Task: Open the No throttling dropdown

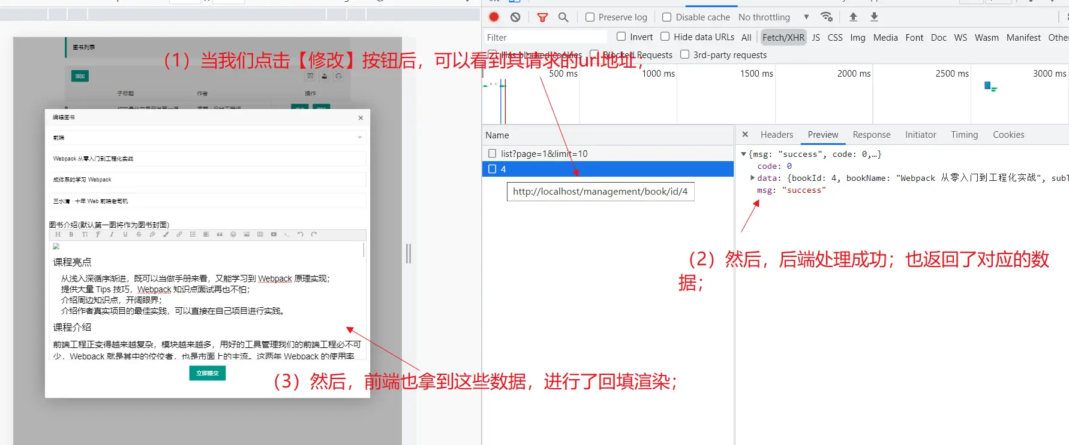Action: 774,17
